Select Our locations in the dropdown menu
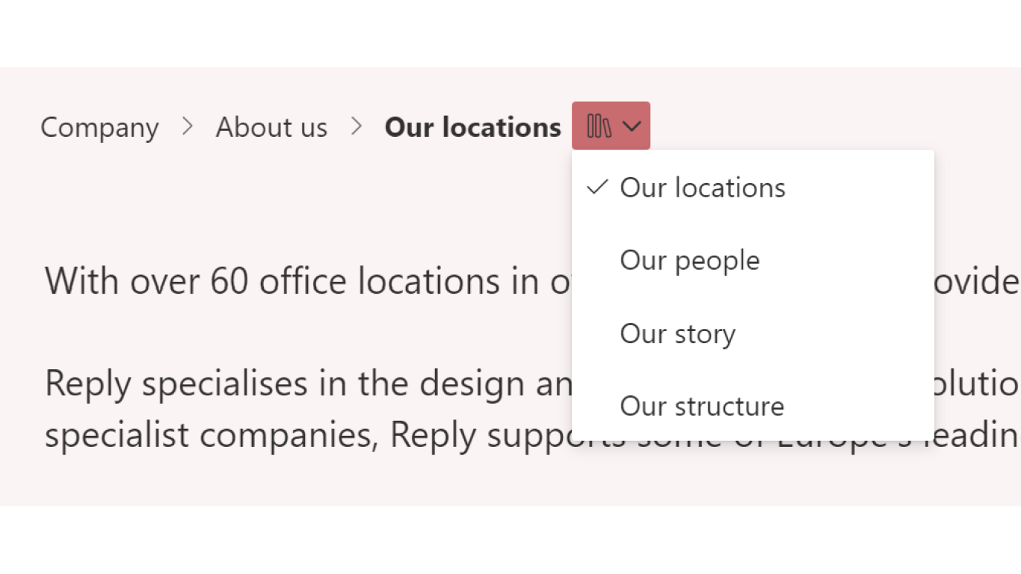Image resolution: width=1021 pixels, height=574 pixels. 703,188
